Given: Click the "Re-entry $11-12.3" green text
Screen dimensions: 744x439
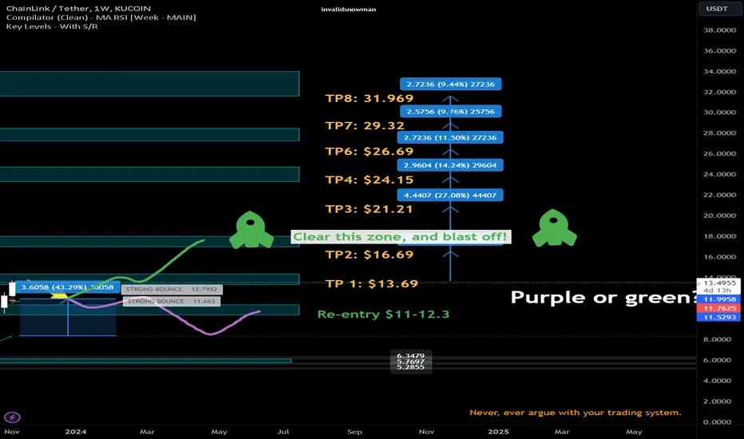Looking at the screenshot, I should tap(383, 314).
